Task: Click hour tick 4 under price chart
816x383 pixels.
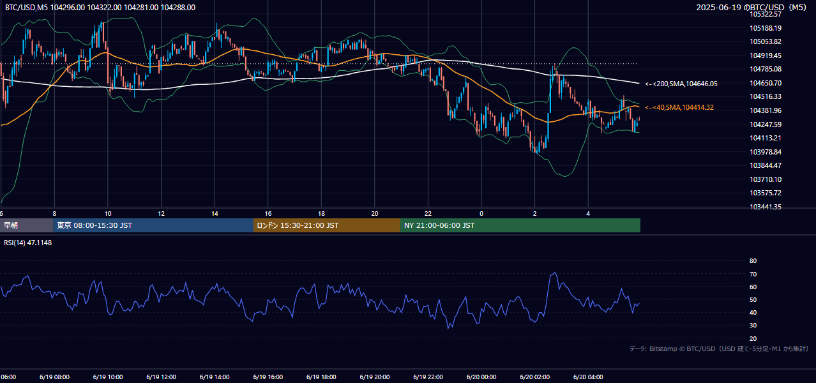Action: click(588, 213)
